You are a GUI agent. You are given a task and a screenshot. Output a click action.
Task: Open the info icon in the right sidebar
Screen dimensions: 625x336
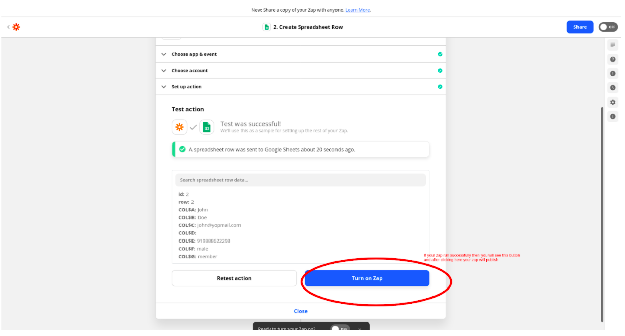613,116
